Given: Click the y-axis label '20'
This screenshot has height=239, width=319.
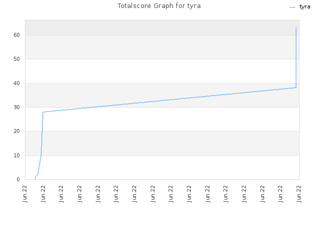Looking at the screenshot, I should [16, 131].
